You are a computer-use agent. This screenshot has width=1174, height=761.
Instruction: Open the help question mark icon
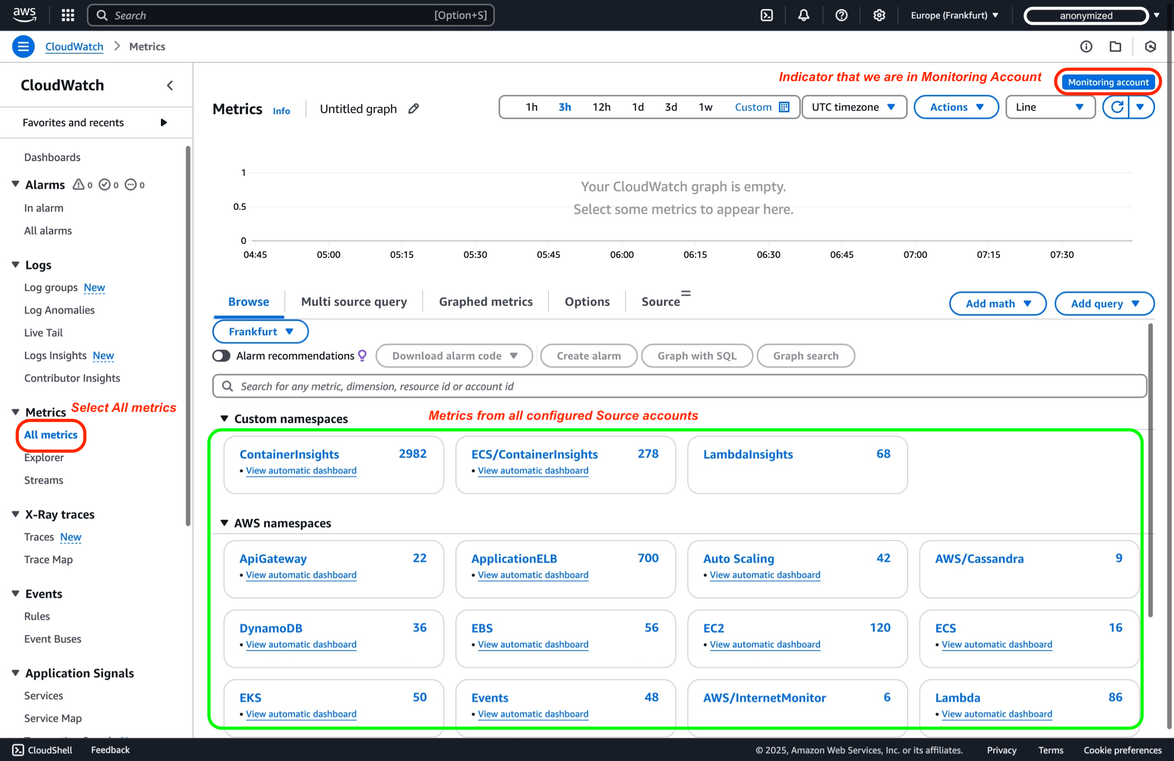pos(841,15)
